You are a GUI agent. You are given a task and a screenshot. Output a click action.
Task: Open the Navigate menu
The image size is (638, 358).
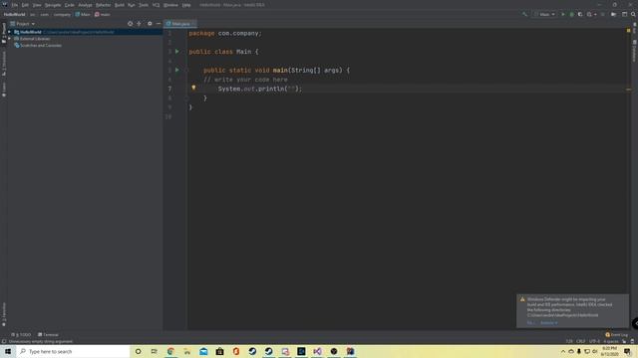tap(53, 5)
